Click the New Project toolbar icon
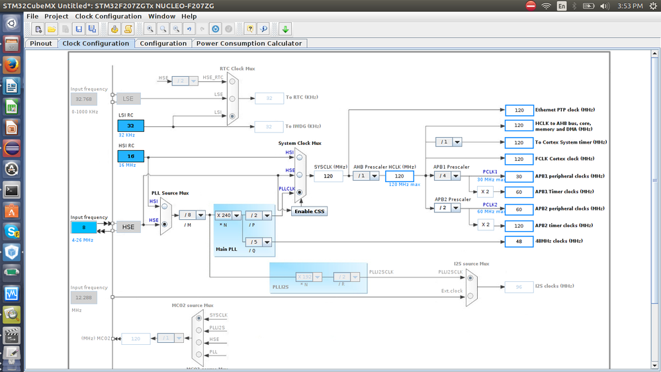The height and width of the screenshot is (372, 661). [38, 29]
